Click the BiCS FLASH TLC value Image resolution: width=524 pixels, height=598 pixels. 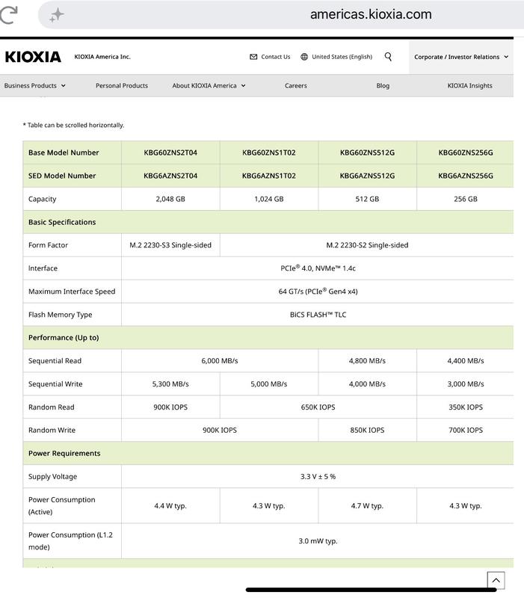318,315
